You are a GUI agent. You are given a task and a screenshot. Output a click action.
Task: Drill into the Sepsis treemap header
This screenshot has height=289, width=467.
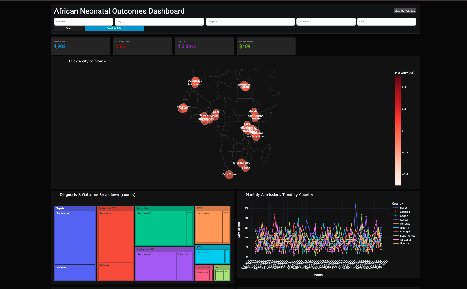coord(75,208)
